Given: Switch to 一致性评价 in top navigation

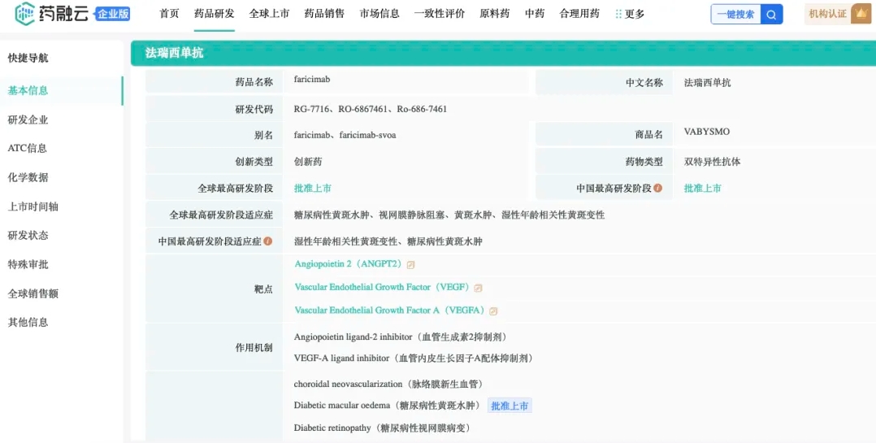Looking at the screenshot, I should (439, 14).
